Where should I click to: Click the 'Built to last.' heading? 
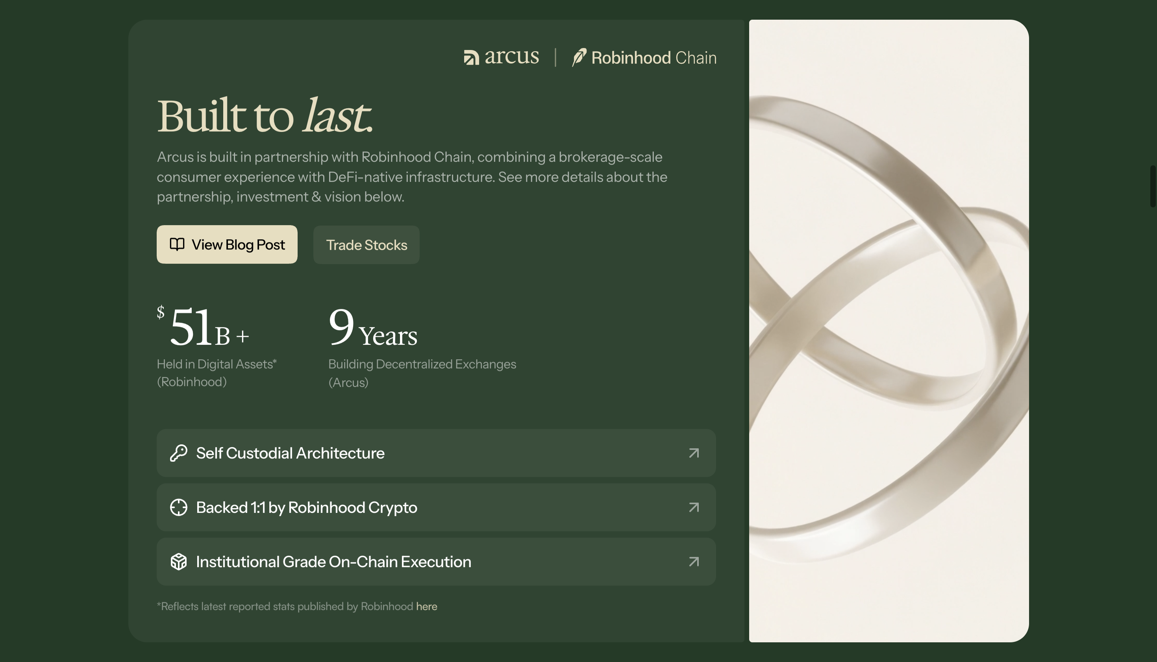(265, 115)
